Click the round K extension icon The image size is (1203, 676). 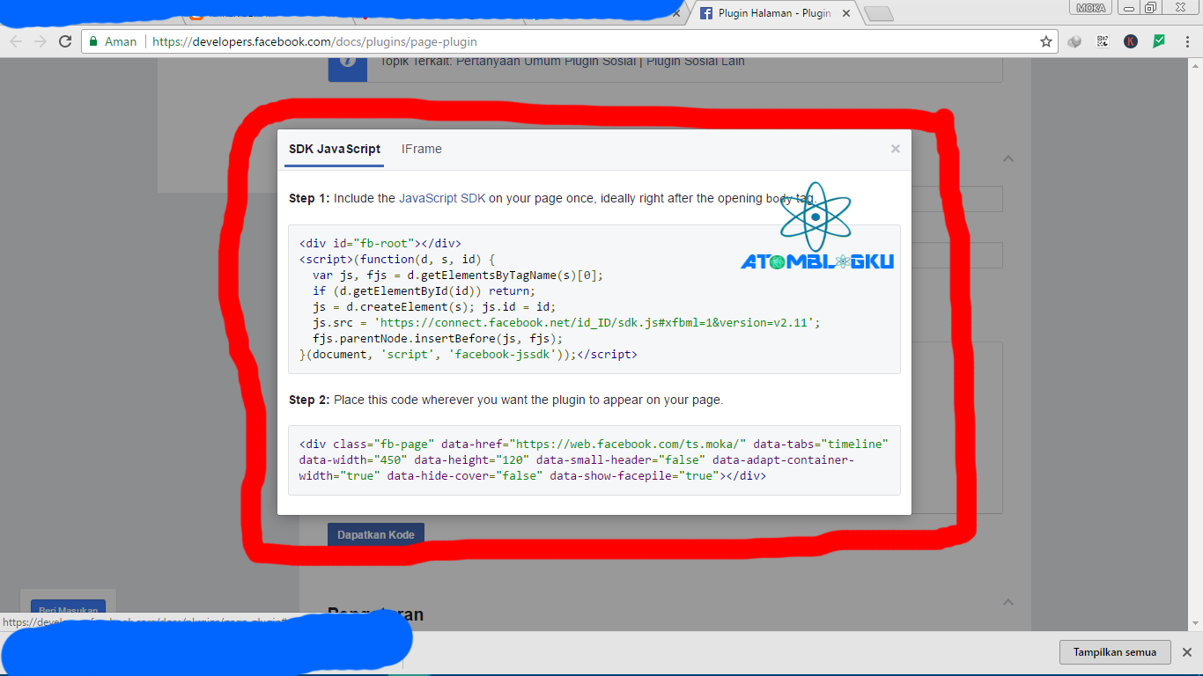(1131, 41)
